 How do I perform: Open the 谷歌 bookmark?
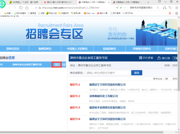click(x=41, y=13)
